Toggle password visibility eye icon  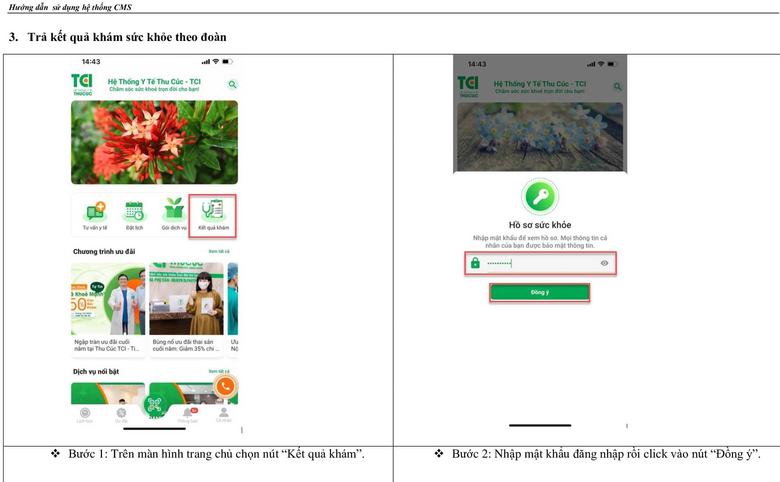[x=604, y=263]
